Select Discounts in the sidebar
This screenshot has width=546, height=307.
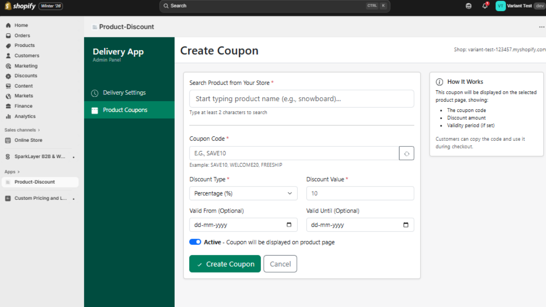point(26,76)
